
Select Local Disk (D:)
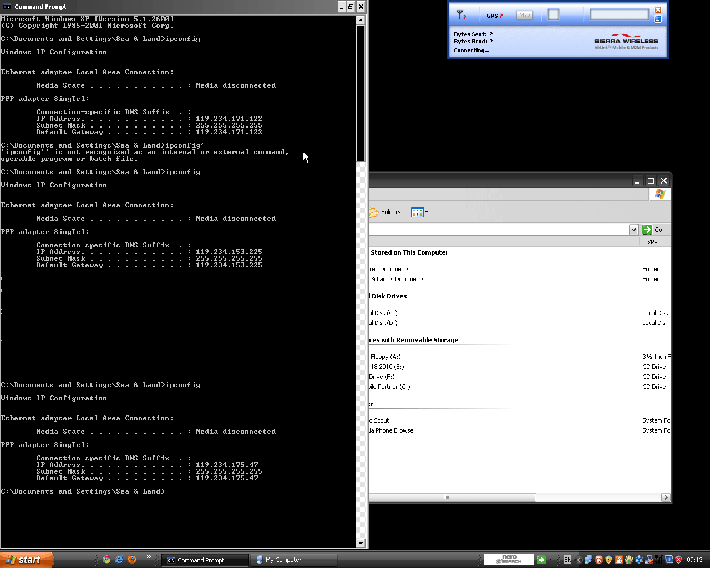click(x=383, y=323)
